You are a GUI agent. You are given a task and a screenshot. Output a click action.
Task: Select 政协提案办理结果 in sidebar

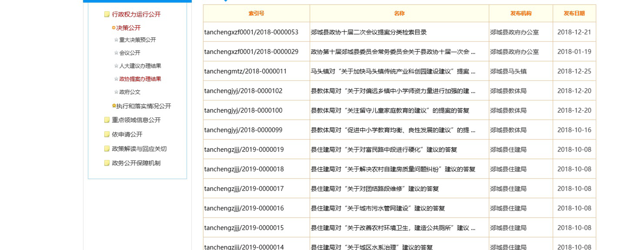click(x=140, y=79)
